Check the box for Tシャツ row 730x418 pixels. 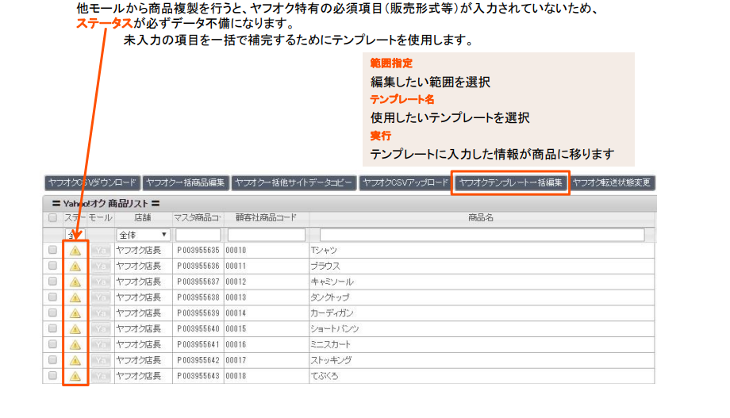[x=52, y=250]
